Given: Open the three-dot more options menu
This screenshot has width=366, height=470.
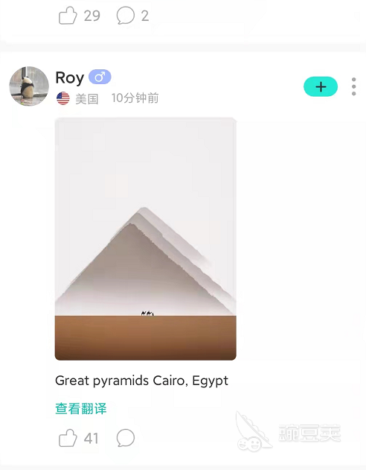Looking at the screenshot, I should [354, 86].
